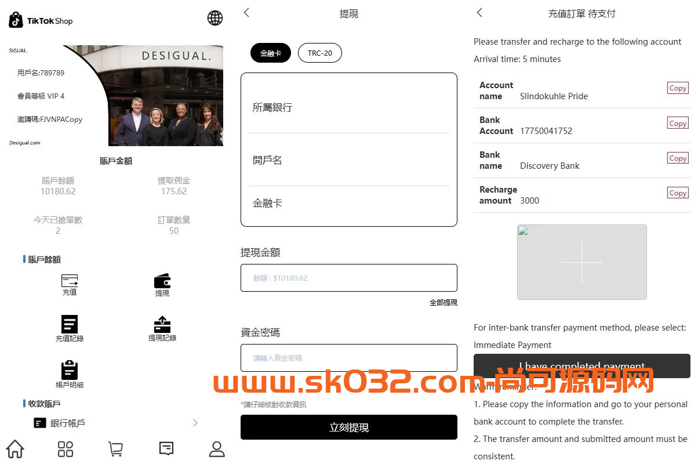Click the globe language selector icon
Image resolution: width=698 pixels, height=464 pixels.
pyautogui.click(x=215, y=18)
